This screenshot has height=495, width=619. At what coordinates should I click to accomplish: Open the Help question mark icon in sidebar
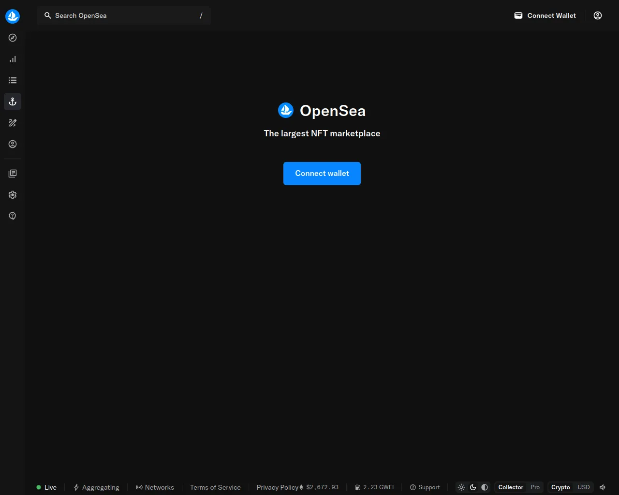point(13,216)
